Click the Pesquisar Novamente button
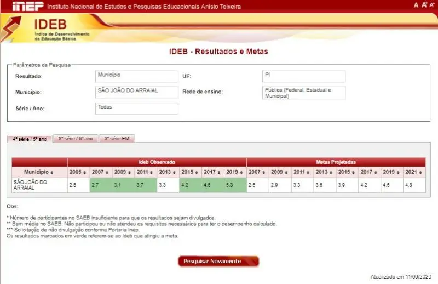The image size is (438, 284). pos(218,262)
